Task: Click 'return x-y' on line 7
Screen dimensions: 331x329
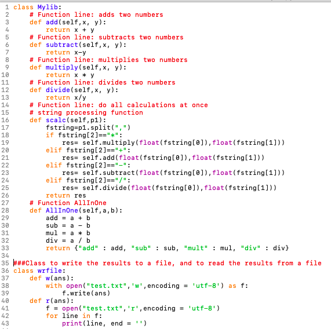Action: 66,53
